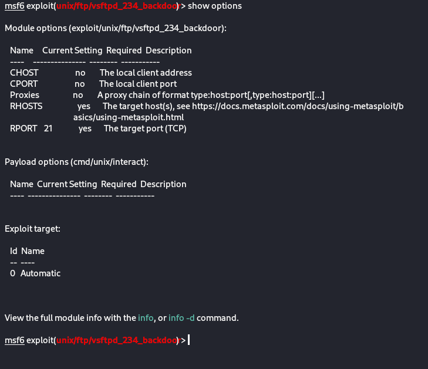Click the typed "show options" command
This screenshot has width=428, height=369.
click(214, 6)
